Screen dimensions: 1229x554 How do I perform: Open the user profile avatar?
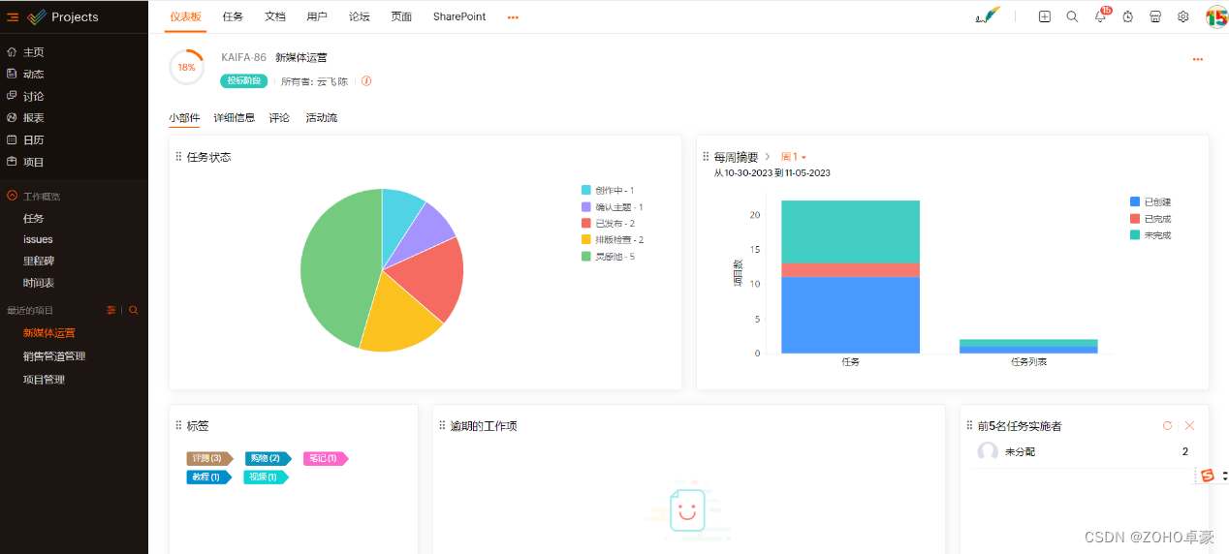[1216, 17]
